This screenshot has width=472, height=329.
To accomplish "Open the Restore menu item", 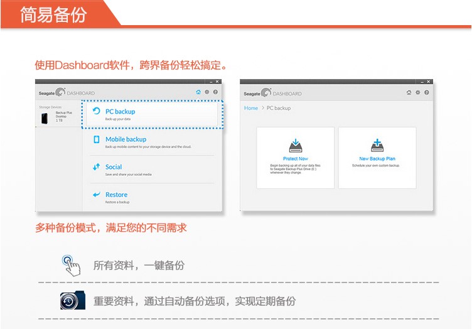I will (152, 197).
